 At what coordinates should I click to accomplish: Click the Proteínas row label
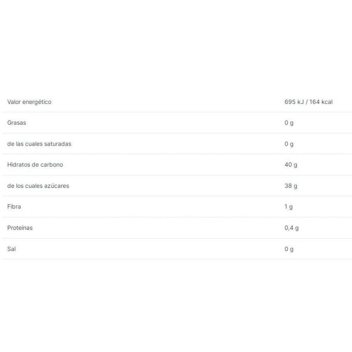tap(20, 228)
